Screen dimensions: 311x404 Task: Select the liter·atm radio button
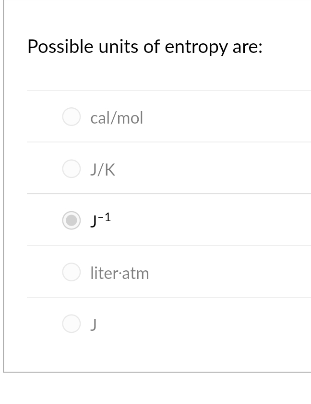click(71, 272)
